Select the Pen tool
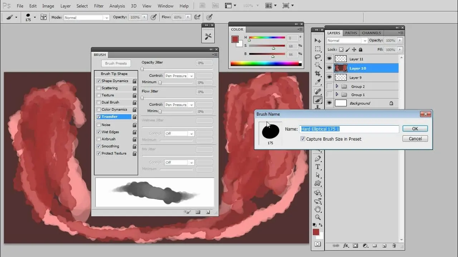 click(318, 158)
